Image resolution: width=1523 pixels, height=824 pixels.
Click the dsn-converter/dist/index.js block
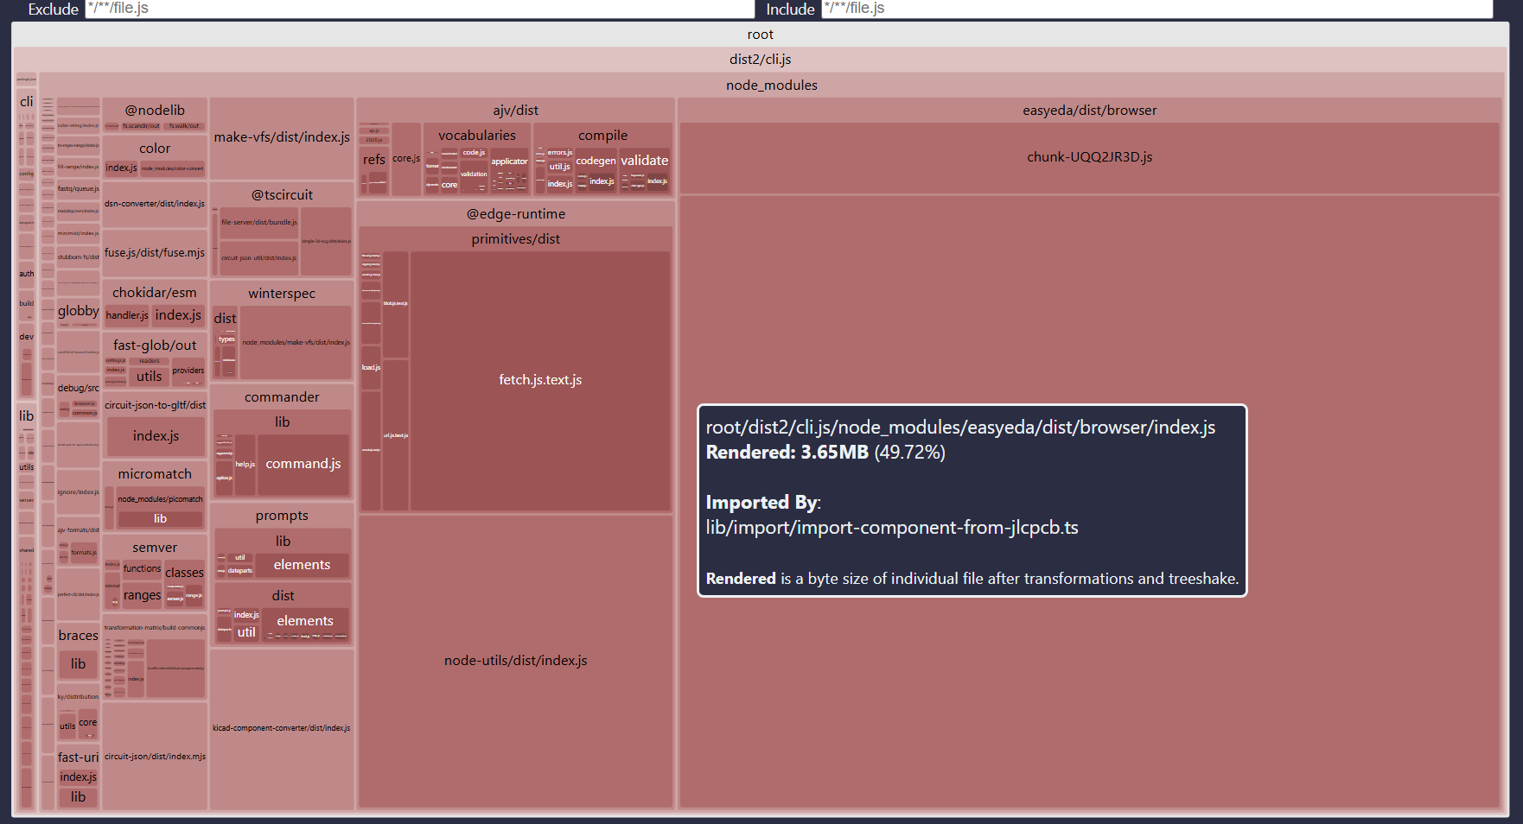(155, 204)
